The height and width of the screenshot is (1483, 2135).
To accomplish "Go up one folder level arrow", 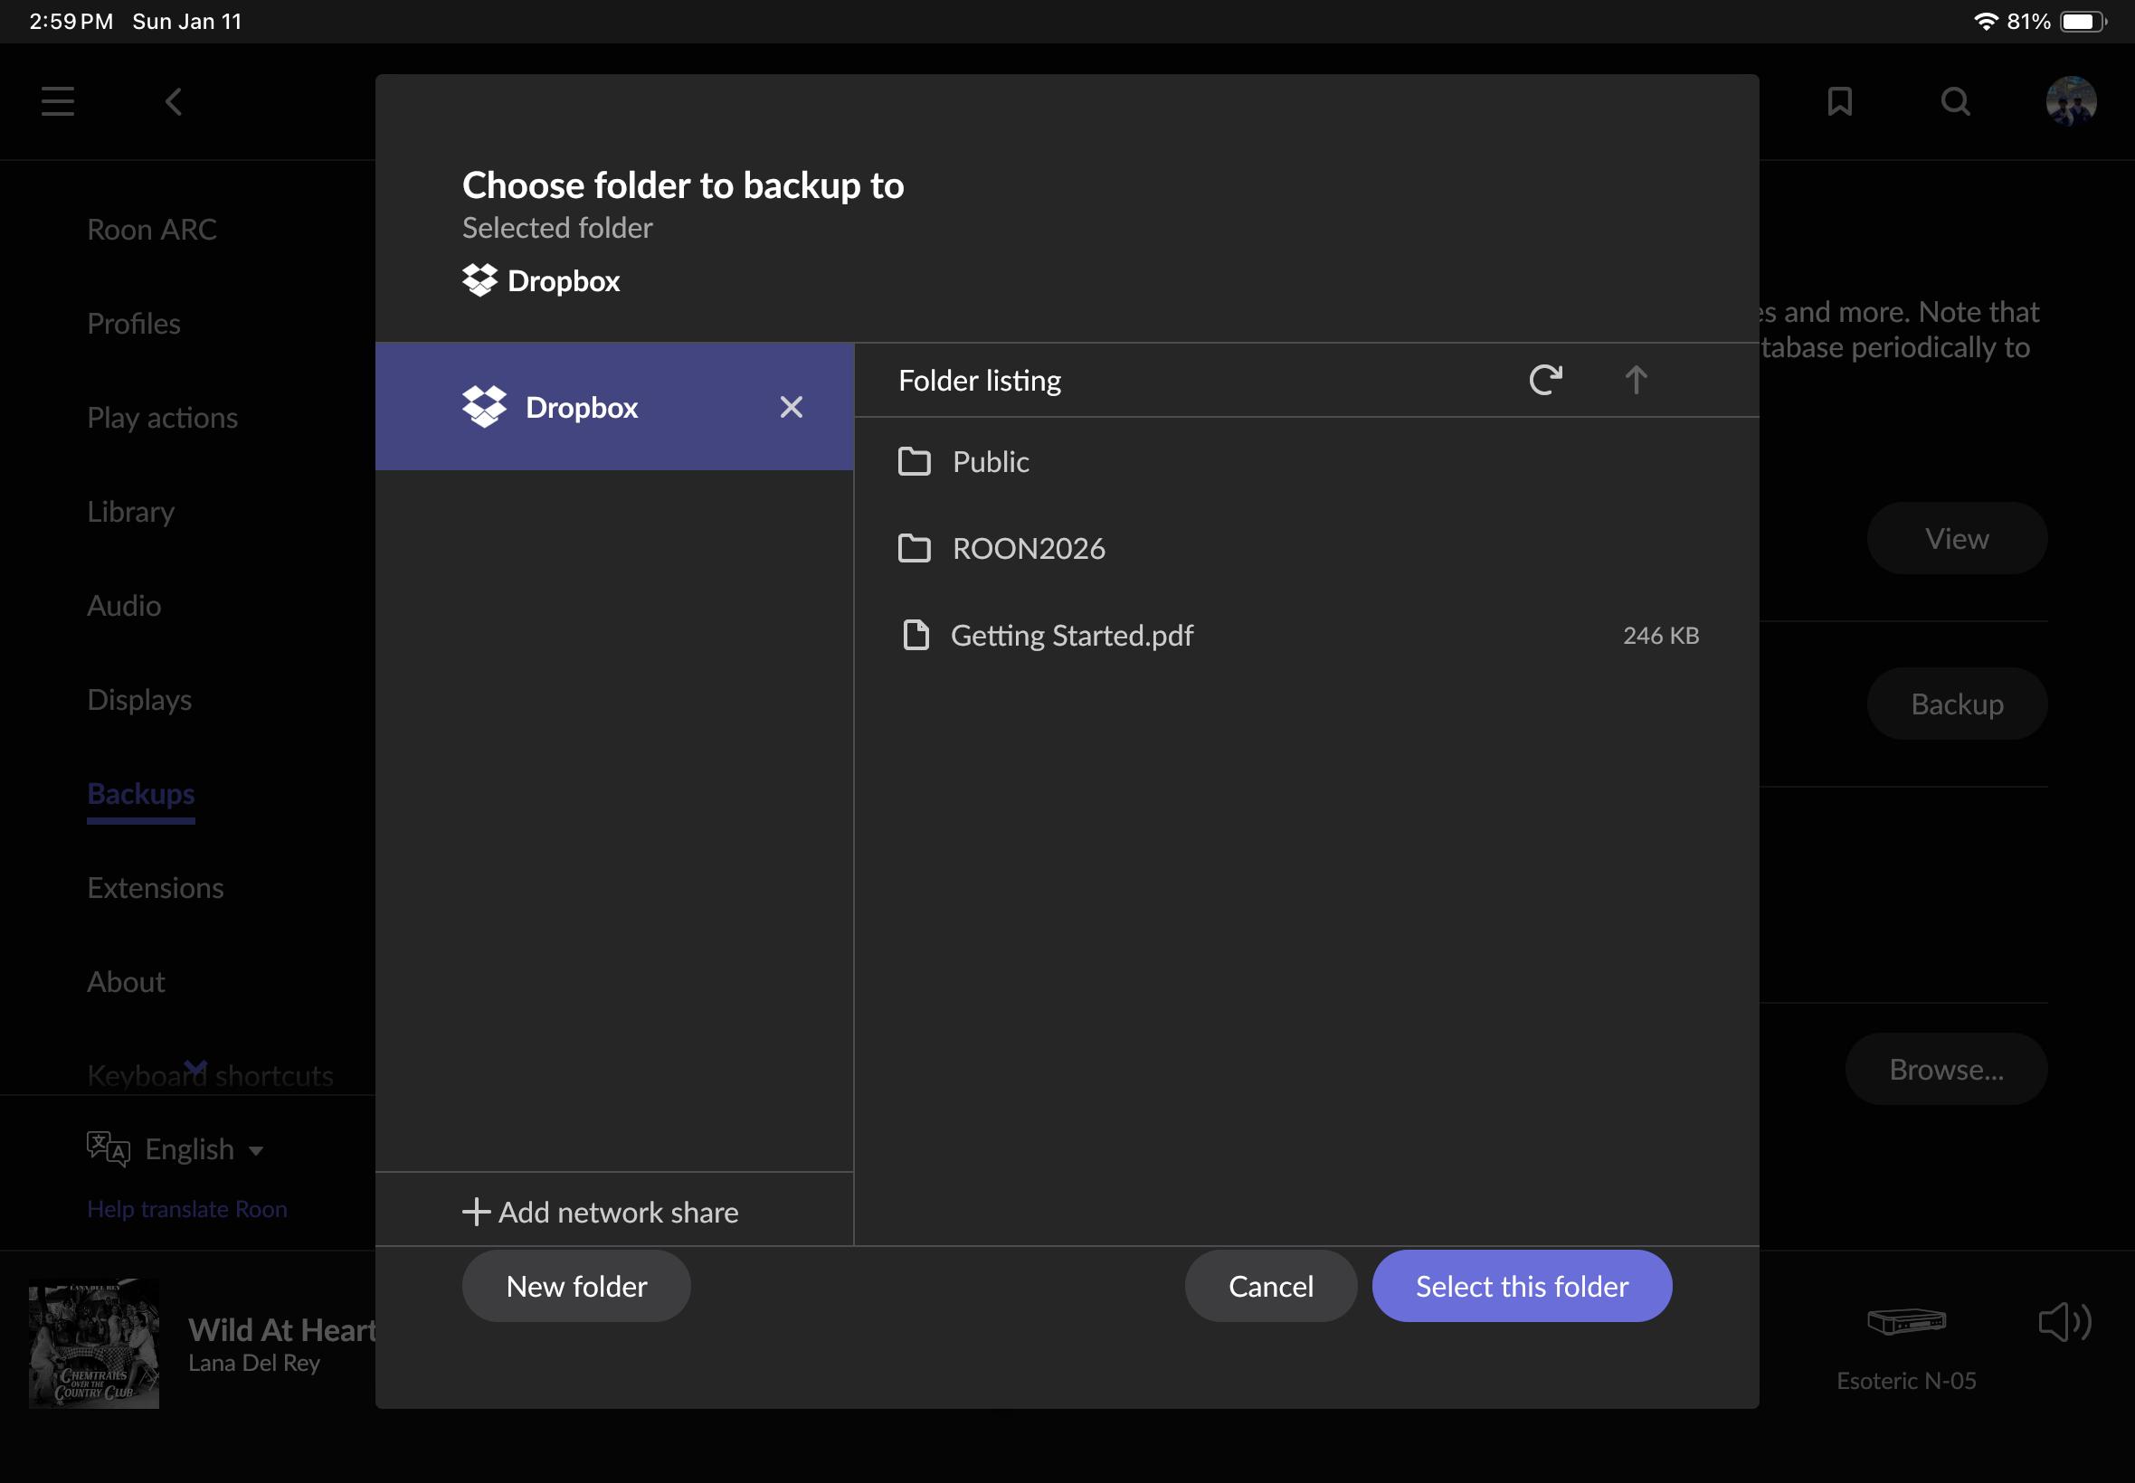I will 1636,380.
